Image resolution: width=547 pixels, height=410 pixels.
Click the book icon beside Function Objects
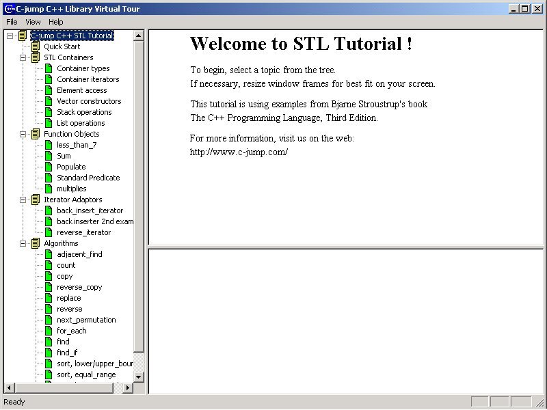36,134
